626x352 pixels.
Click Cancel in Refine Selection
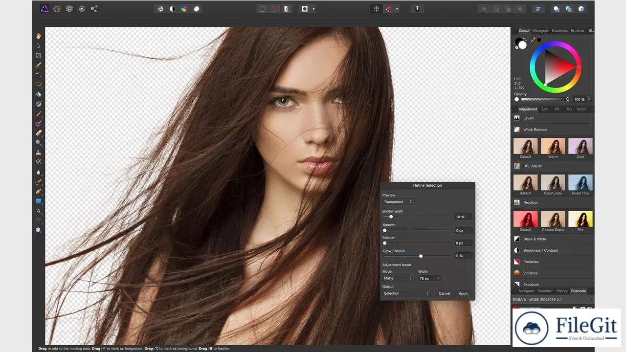click(x=444, y=293)
